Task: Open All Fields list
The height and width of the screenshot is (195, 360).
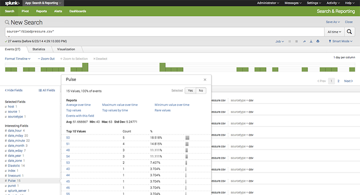Action: click(x=47, y=90)
